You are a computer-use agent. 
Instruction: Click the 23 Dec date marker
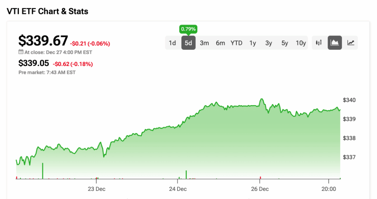[96, 189]
